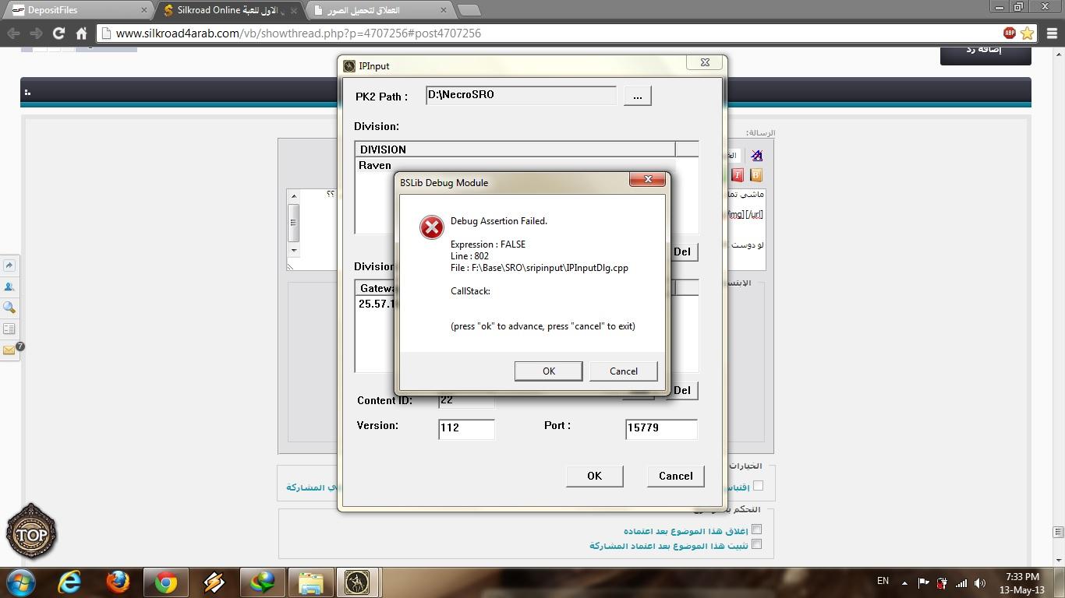
Task: Click the Del button beside Division list
Action: (682, 252)
